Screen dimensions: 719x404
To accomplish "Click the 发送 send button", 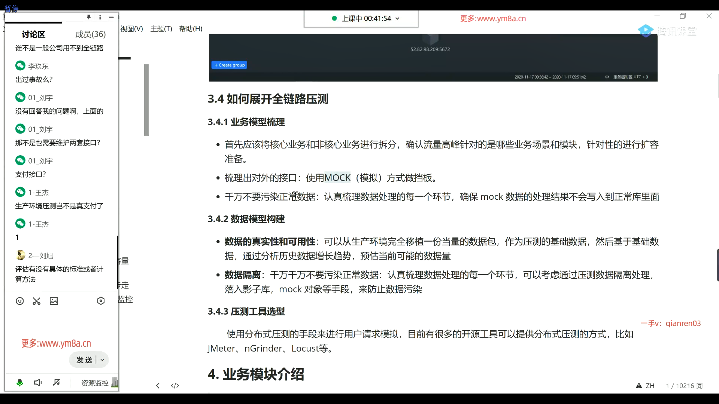I will (x=84, y=360).
